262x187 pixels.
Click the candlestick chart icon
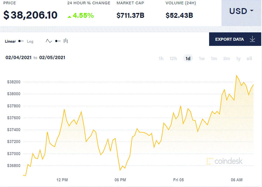(66, 41)
